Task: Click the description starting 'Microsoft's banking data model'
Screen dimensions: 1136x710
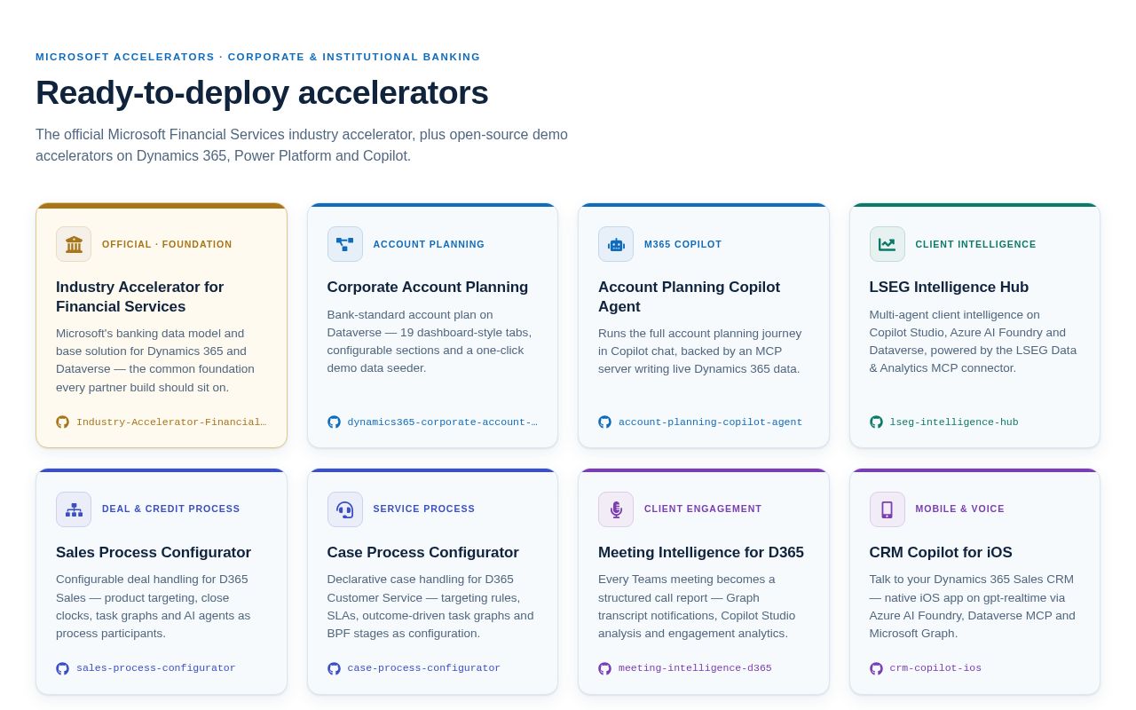Action: (x=157, y=360)
